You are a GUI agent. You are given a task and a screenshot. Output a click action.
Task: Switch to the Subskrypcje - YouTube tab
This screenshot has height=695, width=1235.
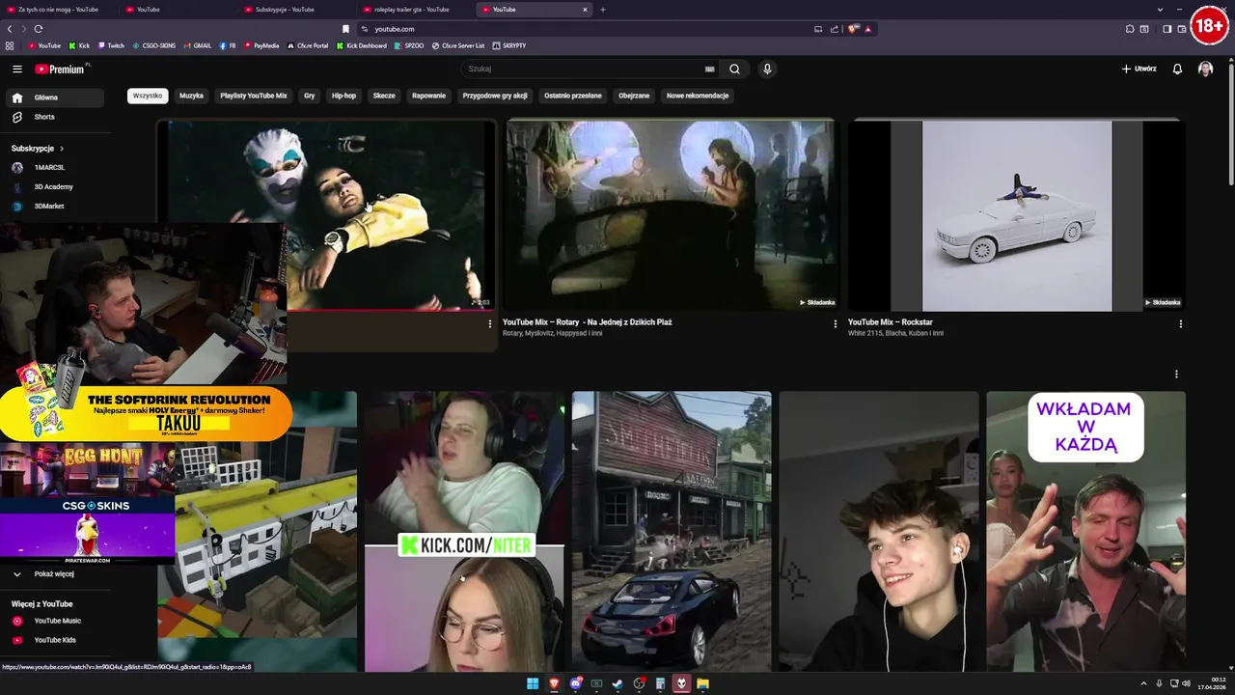(x=285, y=10)
